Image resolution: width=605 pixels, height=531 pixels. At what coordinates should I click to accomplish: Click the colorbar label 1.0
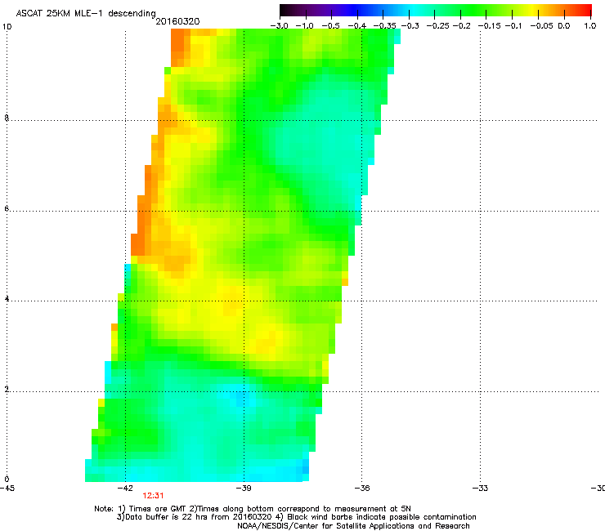point(590,26)
